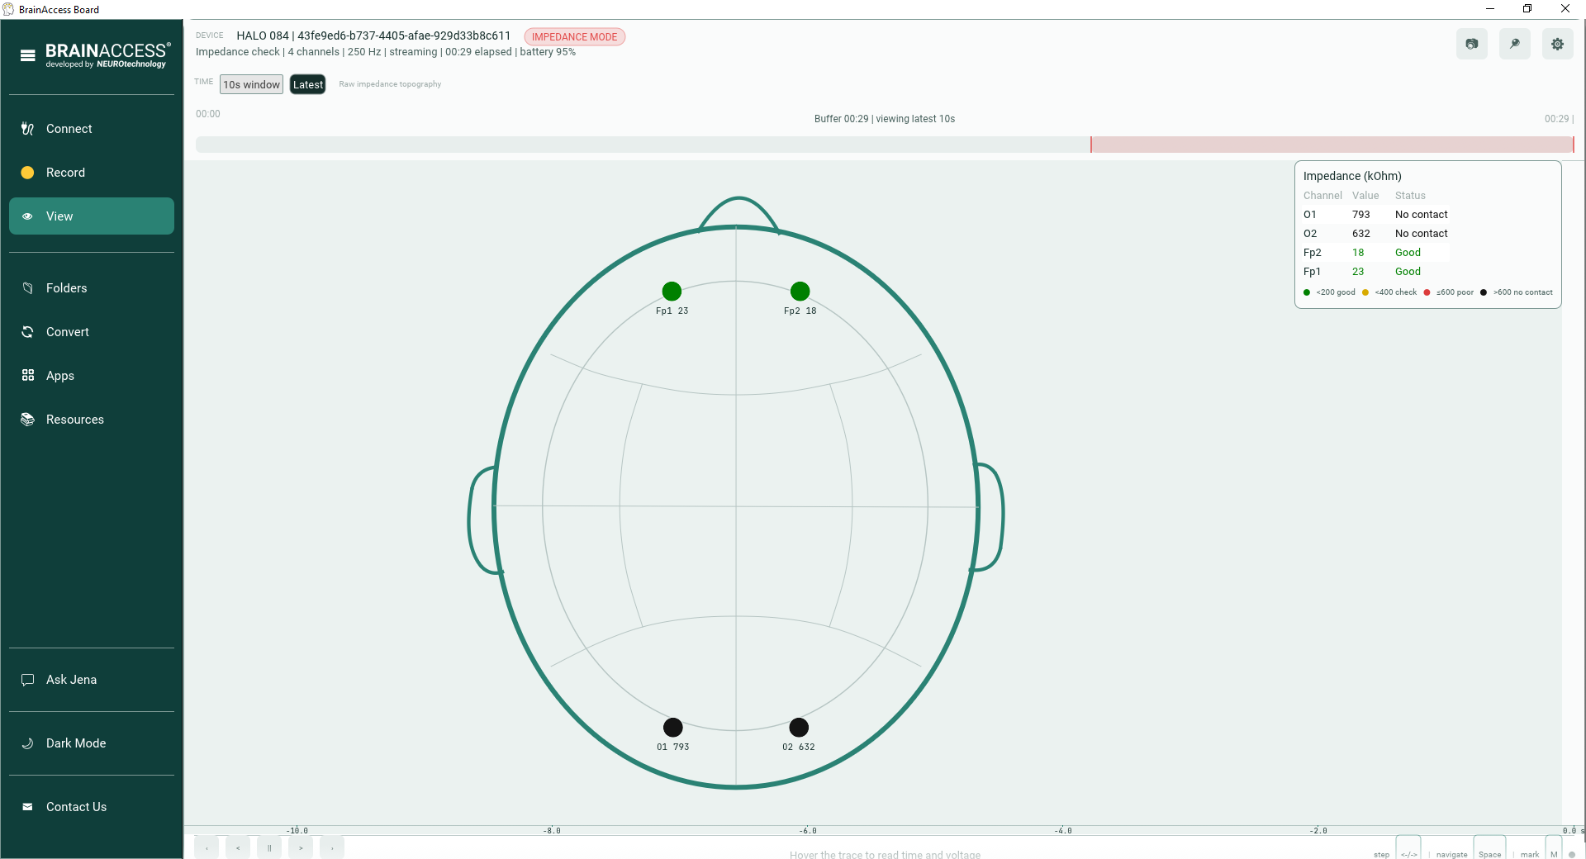Click the Folders tag icon
This screenshot has width=1586, height=859.
pyautogui.click(x=27, y=288)
